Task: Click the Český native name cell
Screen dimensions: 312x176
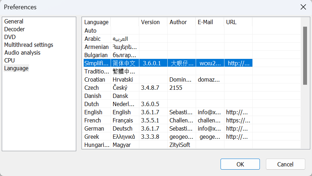Action: click(x=120, y=88)
